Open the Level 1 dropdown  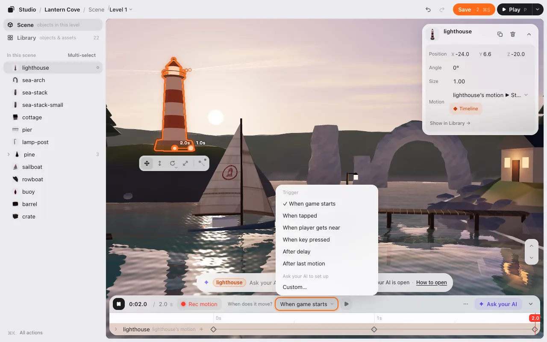(x=121, y=9)
